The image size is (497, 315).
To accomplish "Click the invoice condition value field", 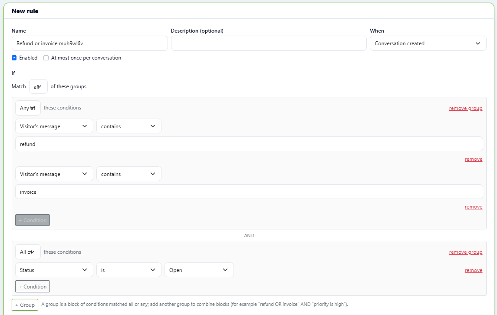I will (x=249, y=192).
